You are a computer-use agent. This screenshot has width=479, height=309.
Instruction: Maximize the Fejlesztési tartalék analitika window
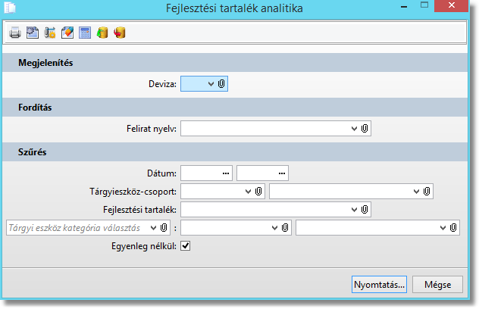click(x=424, y=5)
